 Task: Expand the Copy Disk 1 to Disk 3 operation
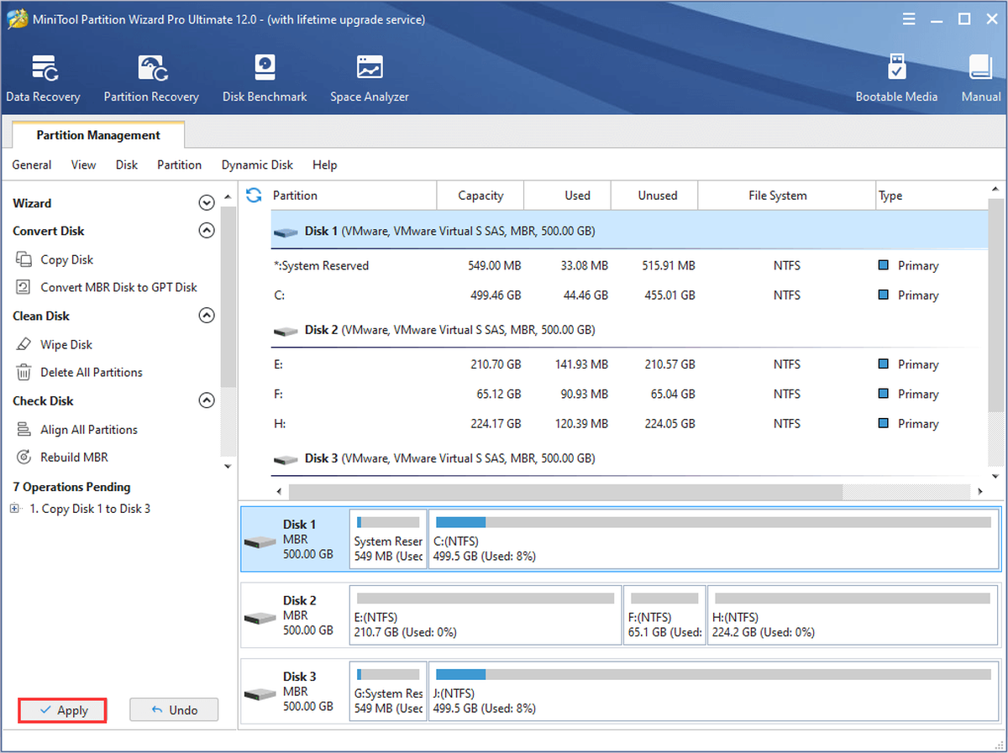14,509
